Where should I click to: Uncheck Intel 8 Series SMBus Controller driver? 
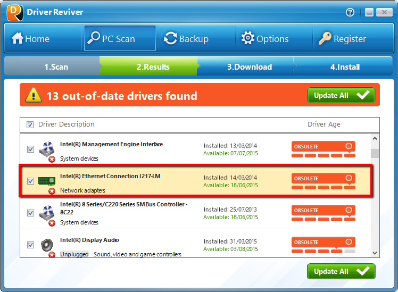(30, 213)
